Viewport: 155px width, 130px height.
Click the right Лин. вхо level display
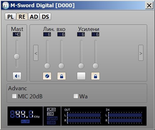[61, 34]
